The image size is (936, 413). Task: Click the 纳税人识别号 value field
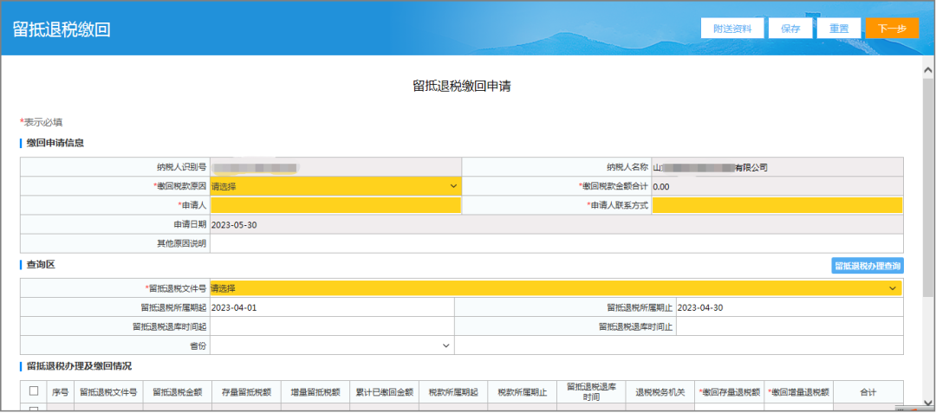click(x=335, y=167)
